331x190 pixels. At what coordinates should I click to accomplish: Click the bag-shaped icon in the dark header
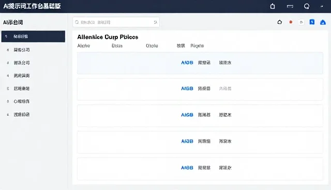[x=273, y=6]
